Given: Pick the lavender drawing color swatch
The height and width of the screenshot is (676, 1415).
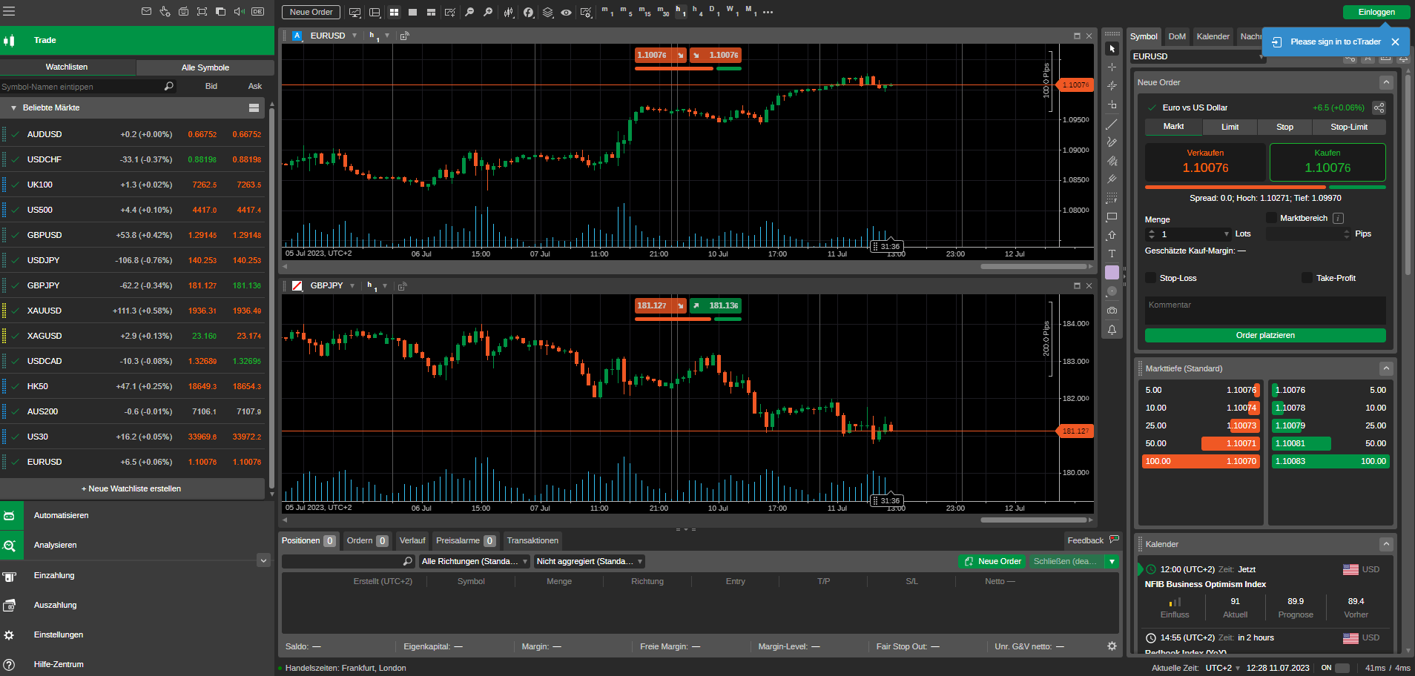Looking at the screenshot, I should coord(1112,273).
